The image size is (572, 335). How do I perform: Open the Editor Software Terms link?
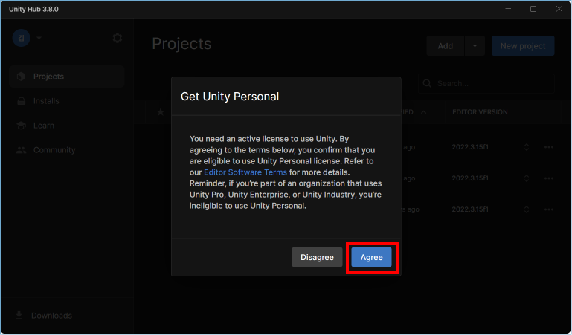point(245,172)
